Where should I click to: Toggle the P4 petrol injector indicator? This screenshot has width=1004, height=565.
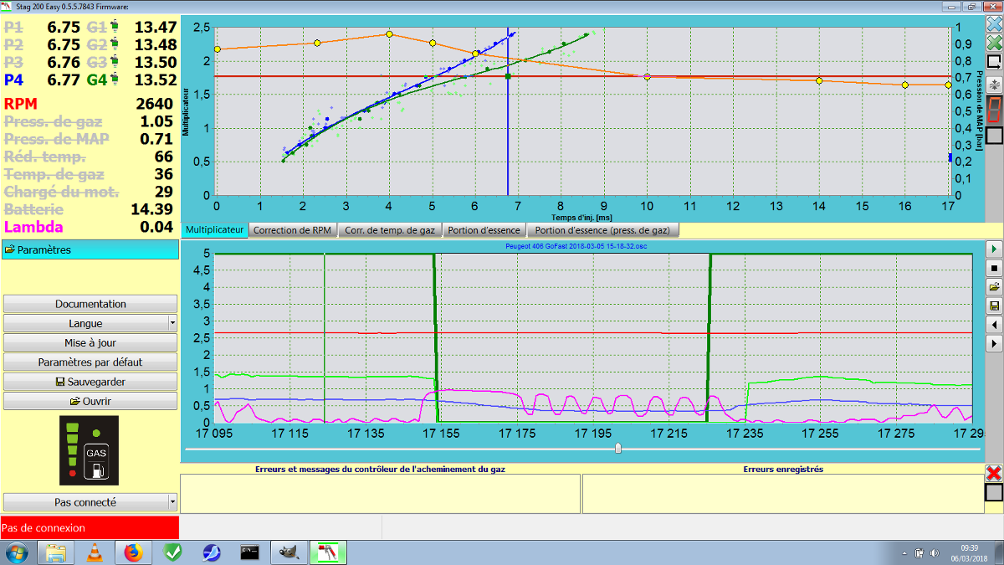[x=14, y=80]
